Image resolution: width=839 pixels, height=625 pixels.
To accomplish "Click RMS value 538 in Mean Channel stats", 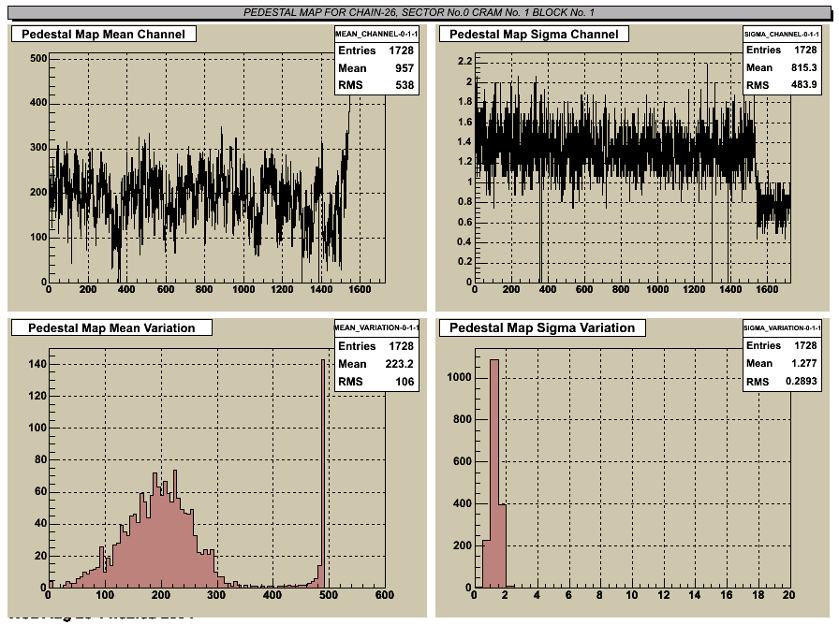I will pyautogui.click(x=405, y=85).
